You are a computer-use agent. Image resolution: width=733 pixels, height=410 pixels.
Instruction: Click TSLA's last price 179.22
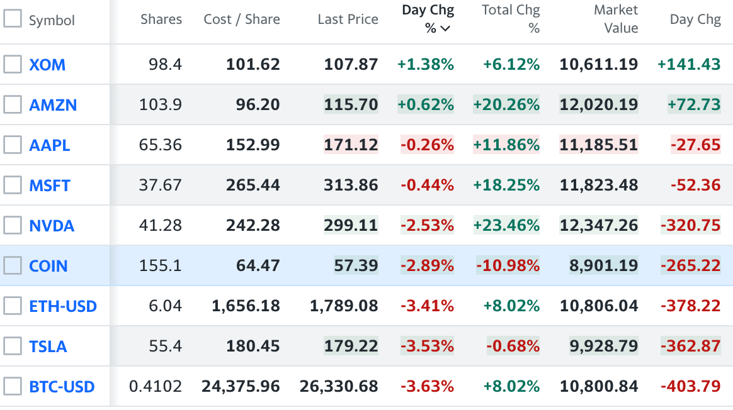coord(351,346)
